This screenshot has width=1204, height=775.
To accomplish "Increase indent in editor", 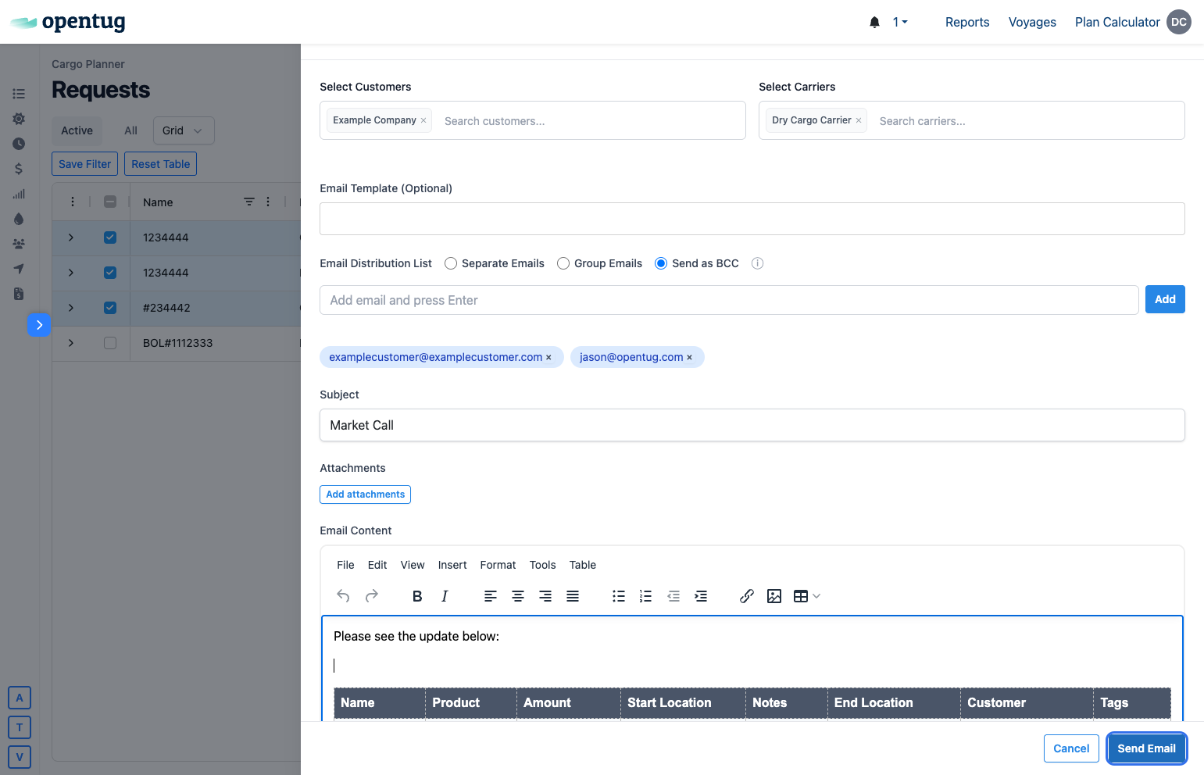I will coord(701,596).
